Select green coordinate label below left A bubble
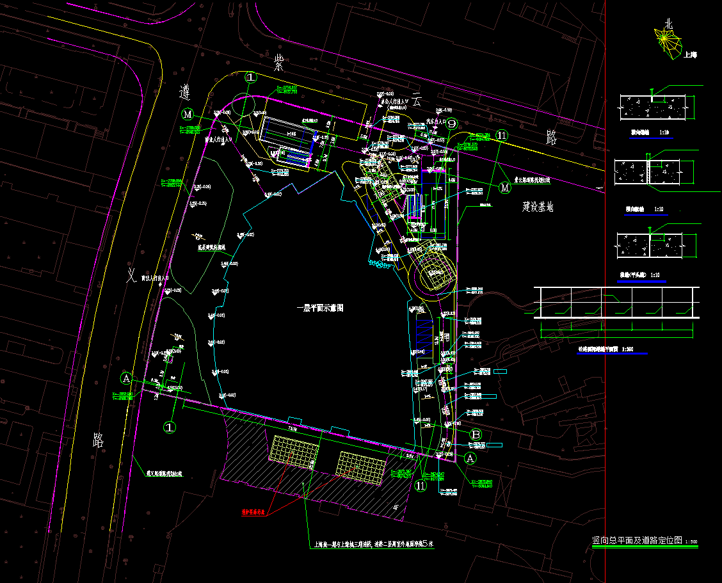This screenshot has height=583, width=722. coord(122,396)
